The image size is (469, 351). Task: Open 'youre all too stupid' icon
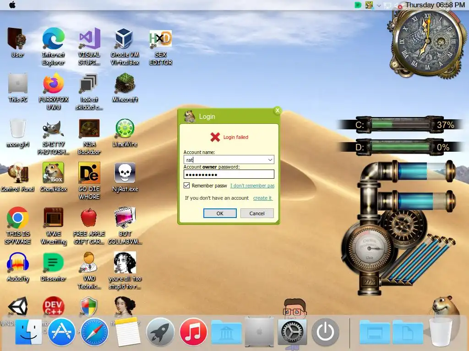tap(125, 270)
